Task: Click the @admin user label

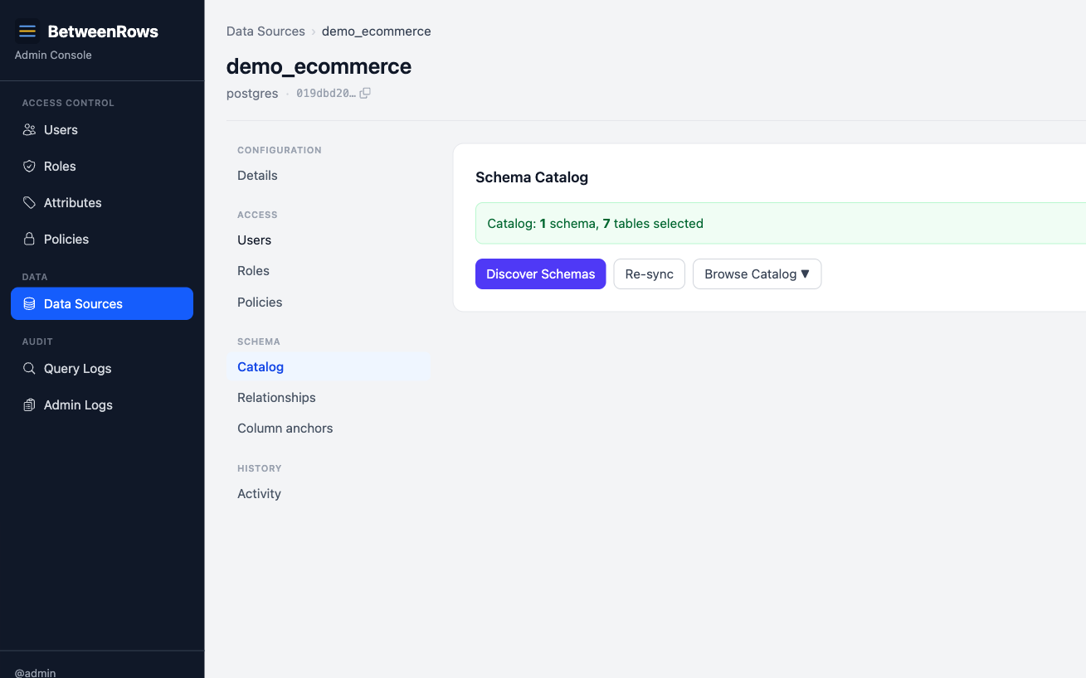Action: pos(36,672)
